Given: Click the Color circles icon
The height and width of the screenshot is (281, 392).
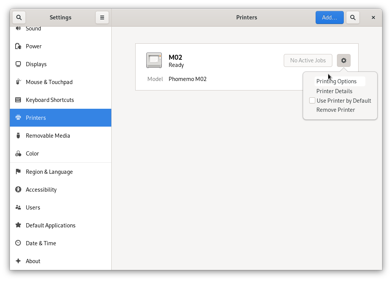Looking at the screenshot, I should (18, 154).
